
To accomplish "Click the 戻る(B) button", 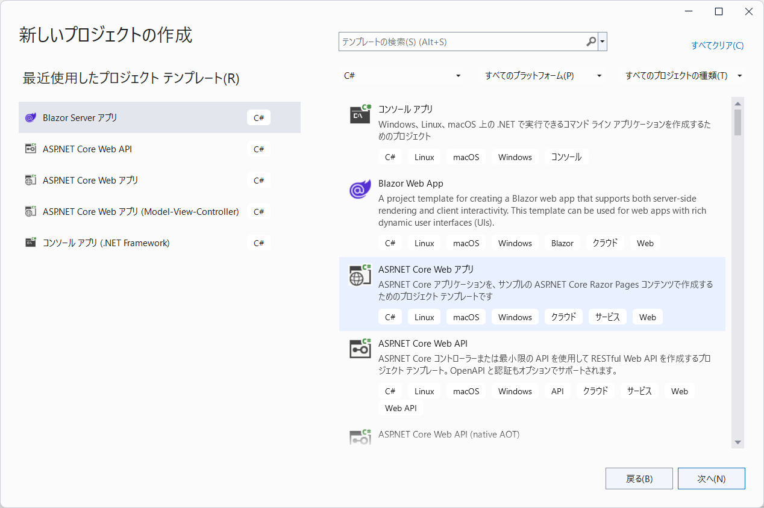I will (x=639, y=479).
